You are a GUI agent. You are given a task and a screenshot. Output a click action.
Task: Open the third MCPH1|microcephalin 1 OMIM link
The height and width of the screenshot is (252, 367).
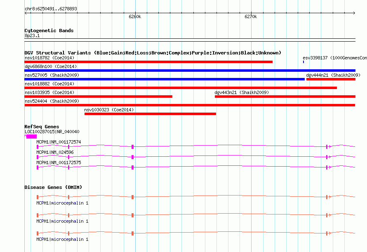coord(62,239)
